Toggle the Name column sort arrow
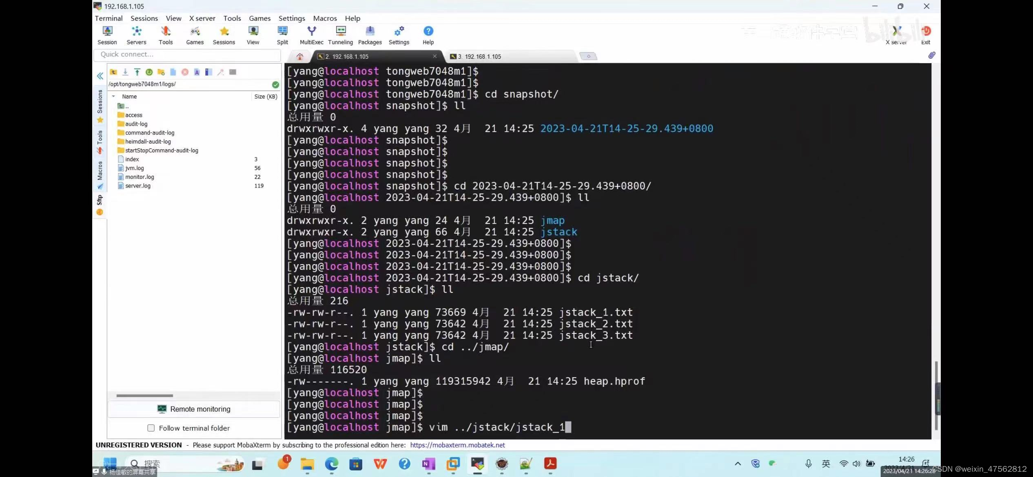 [x=114, y=97]
